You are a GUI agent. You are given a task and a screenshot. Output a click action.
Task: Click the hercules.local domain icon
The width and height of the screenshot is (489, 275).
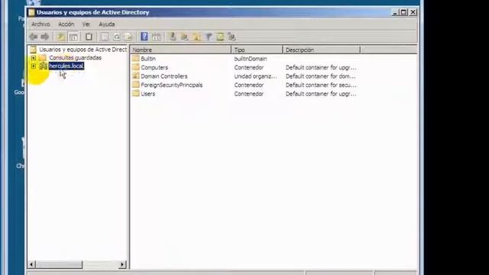[x=44, y=66]
